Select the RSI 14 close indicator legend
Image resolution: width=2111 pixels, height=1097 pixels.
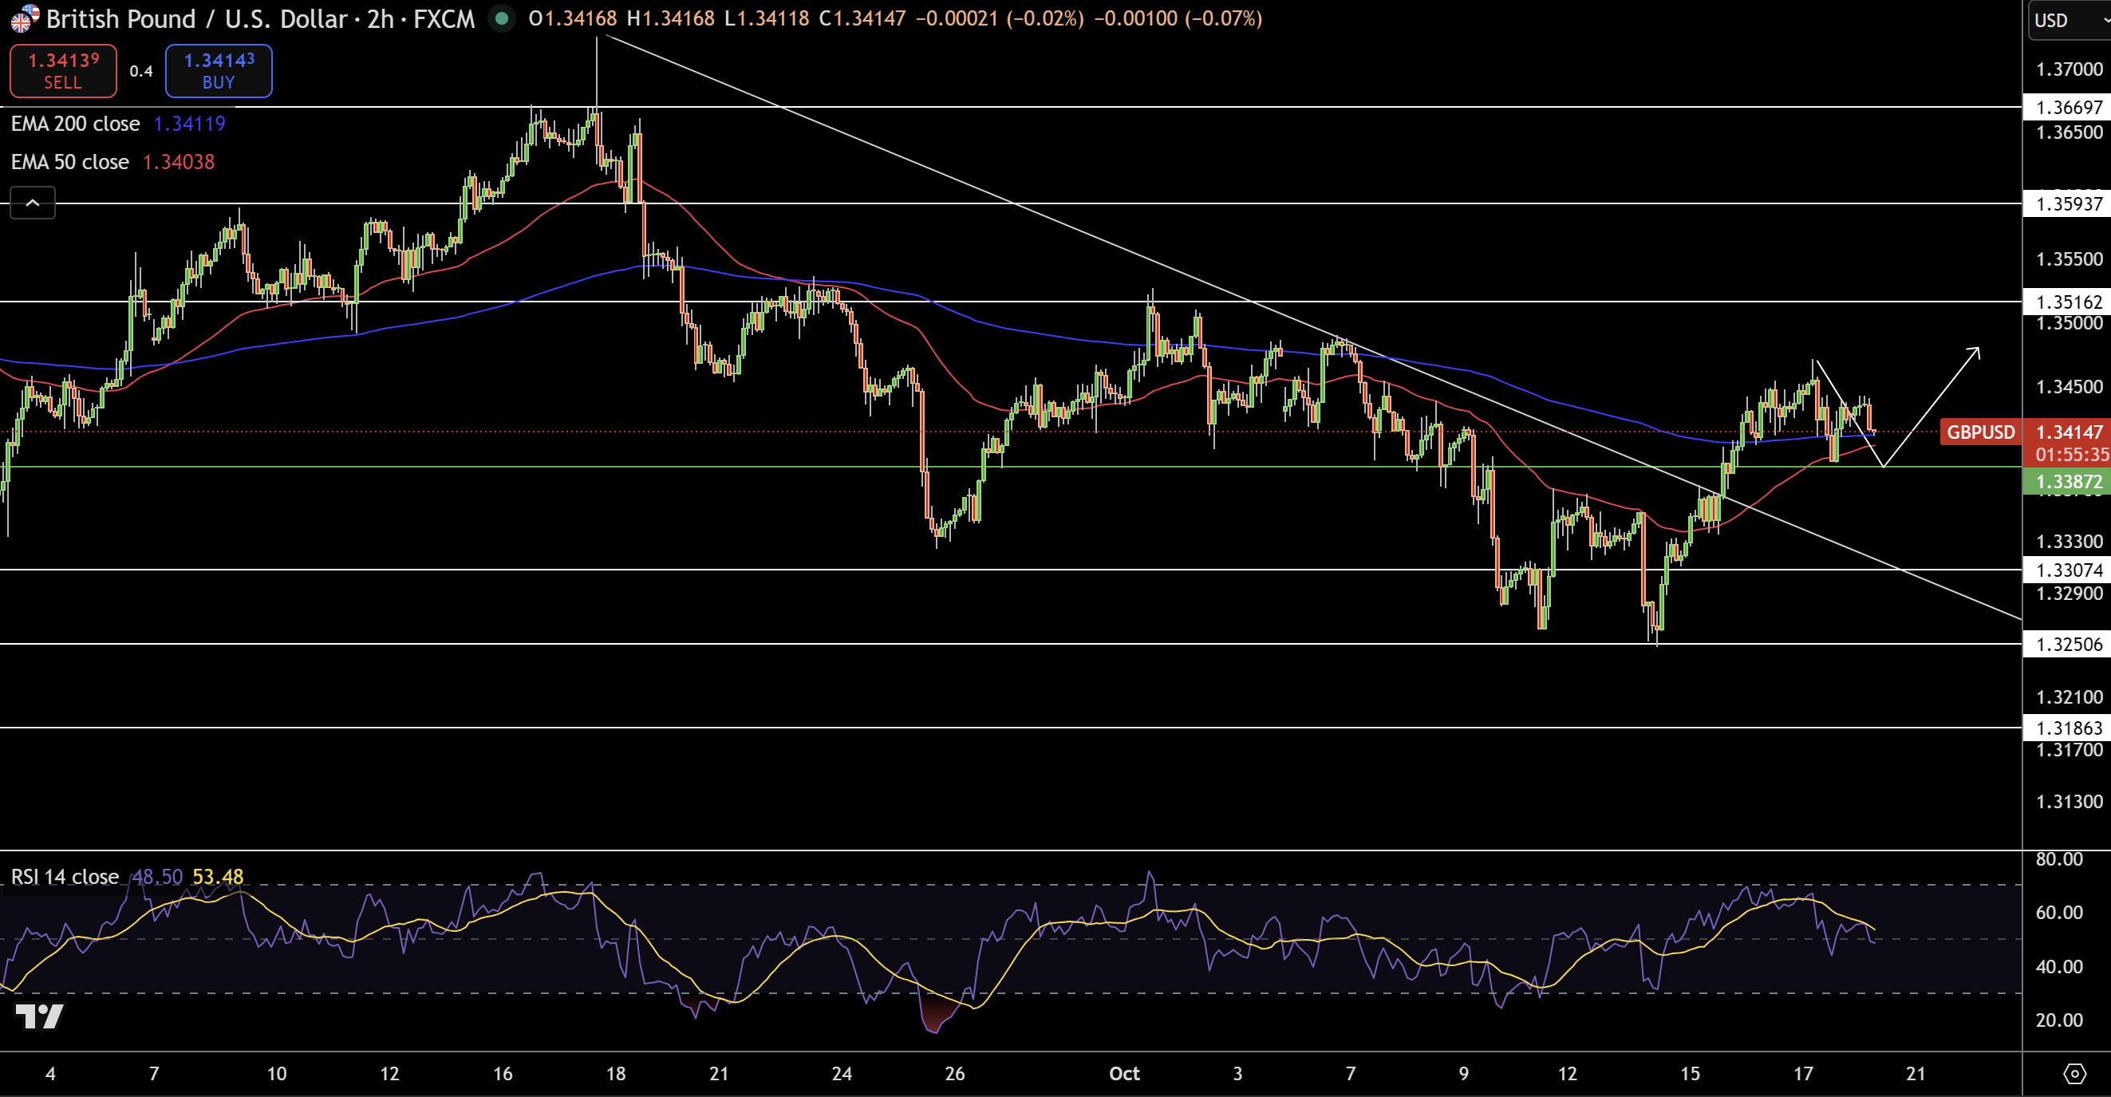[x=65, y=877]
